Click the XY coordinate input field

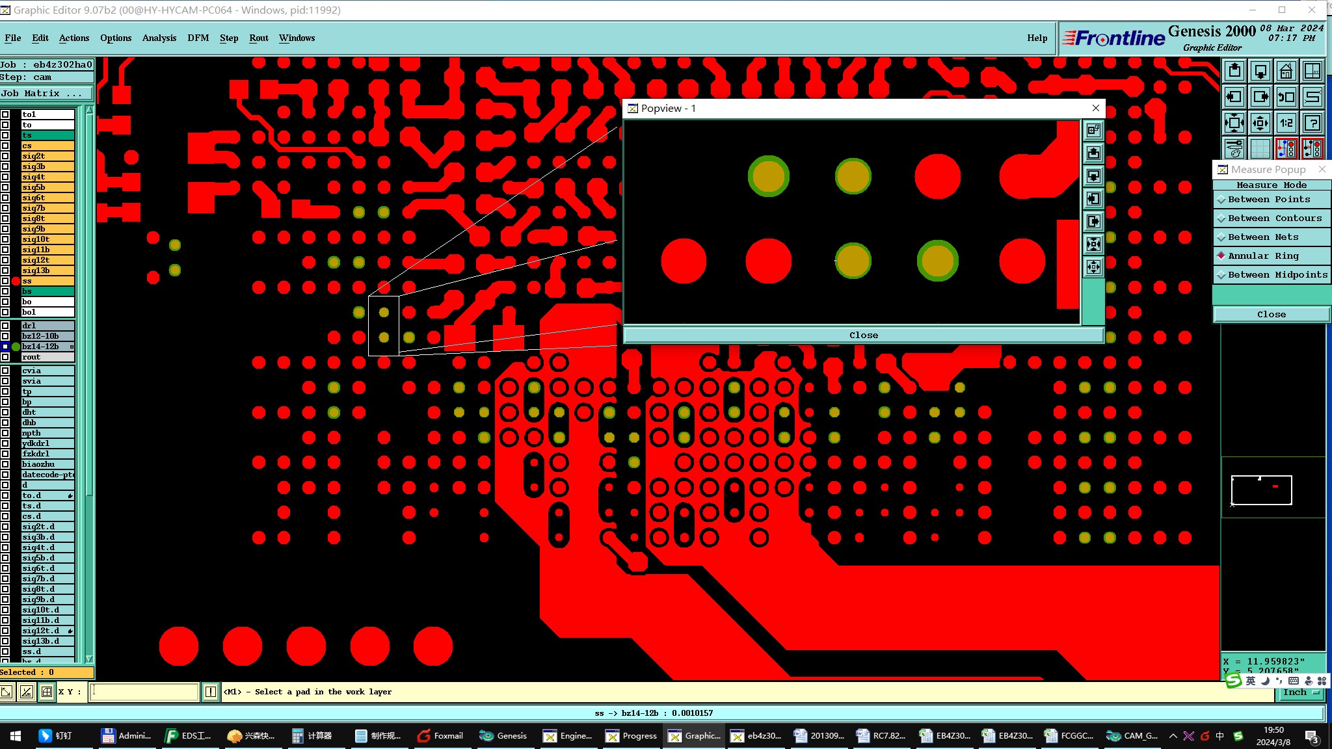pos(144,692)
